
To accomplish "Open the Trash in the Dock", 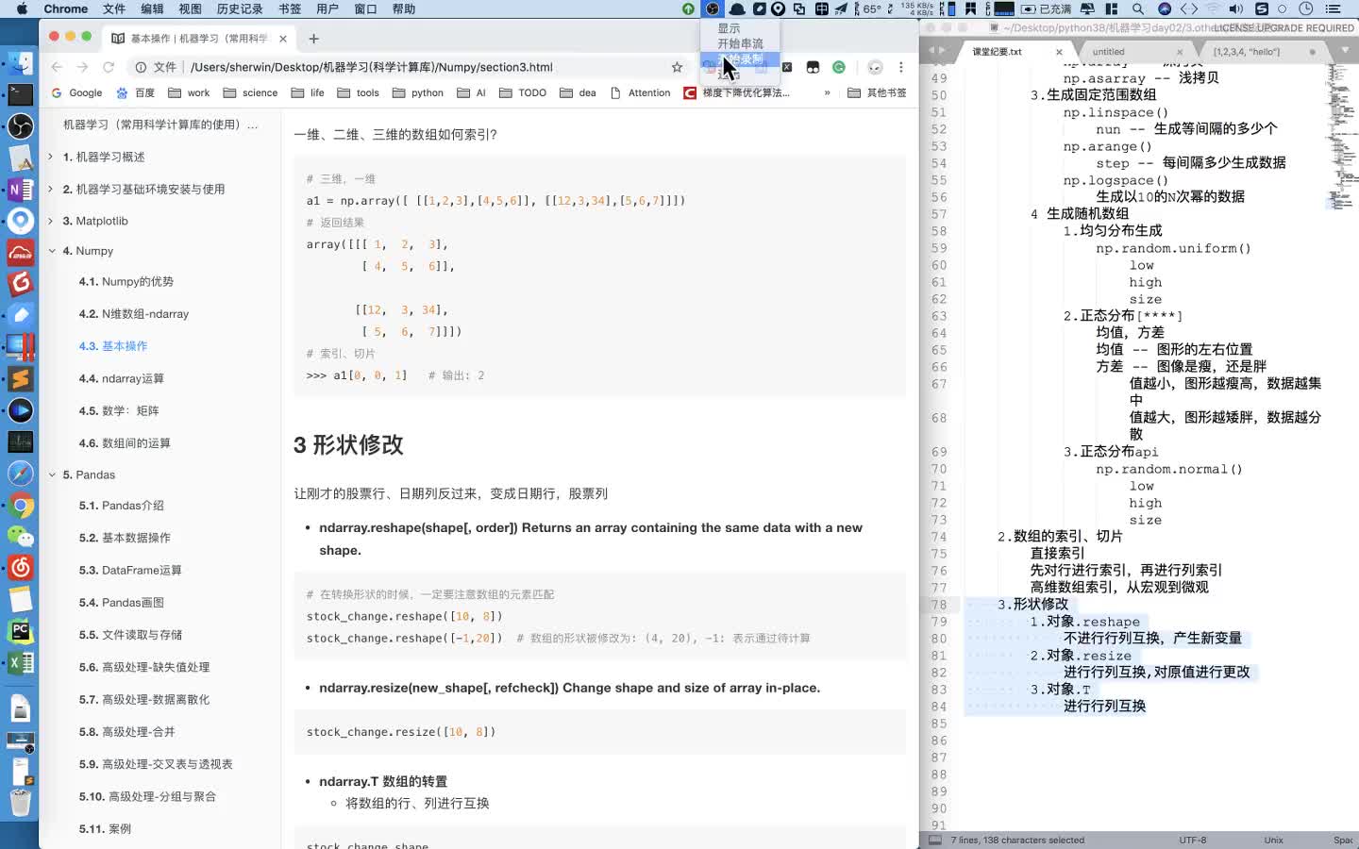I will [20, 802].
